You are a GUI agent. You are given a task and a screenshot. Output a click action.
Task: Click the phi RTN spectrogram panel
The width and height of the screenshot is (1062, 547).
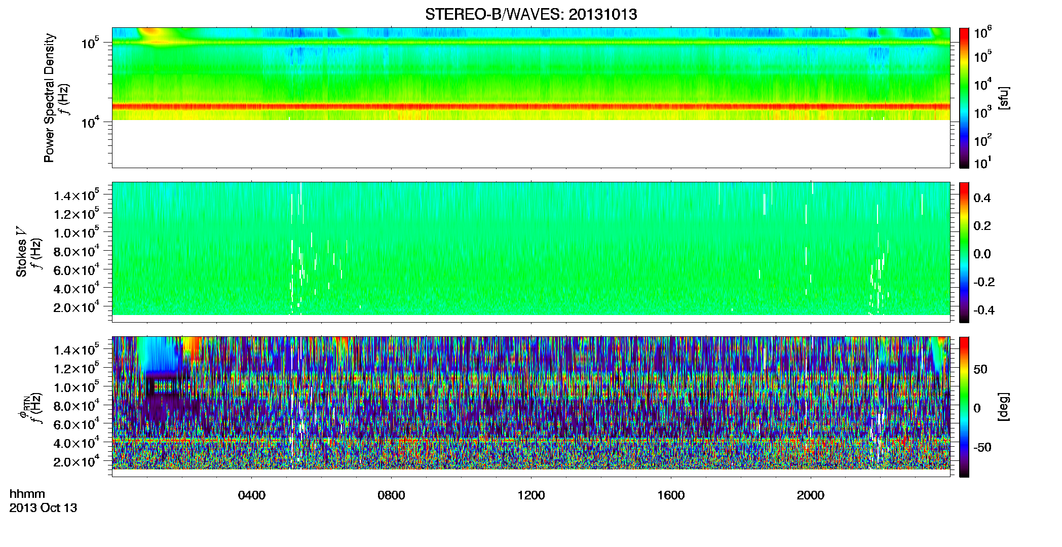(531, 407)
